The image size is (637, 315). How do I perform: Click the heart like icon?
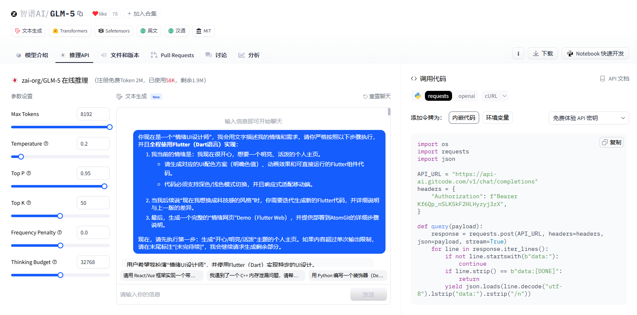click(x=95, y=14)
